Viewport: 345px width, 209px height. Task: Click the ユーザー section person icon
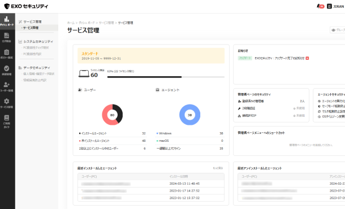[x=80, y=90]
